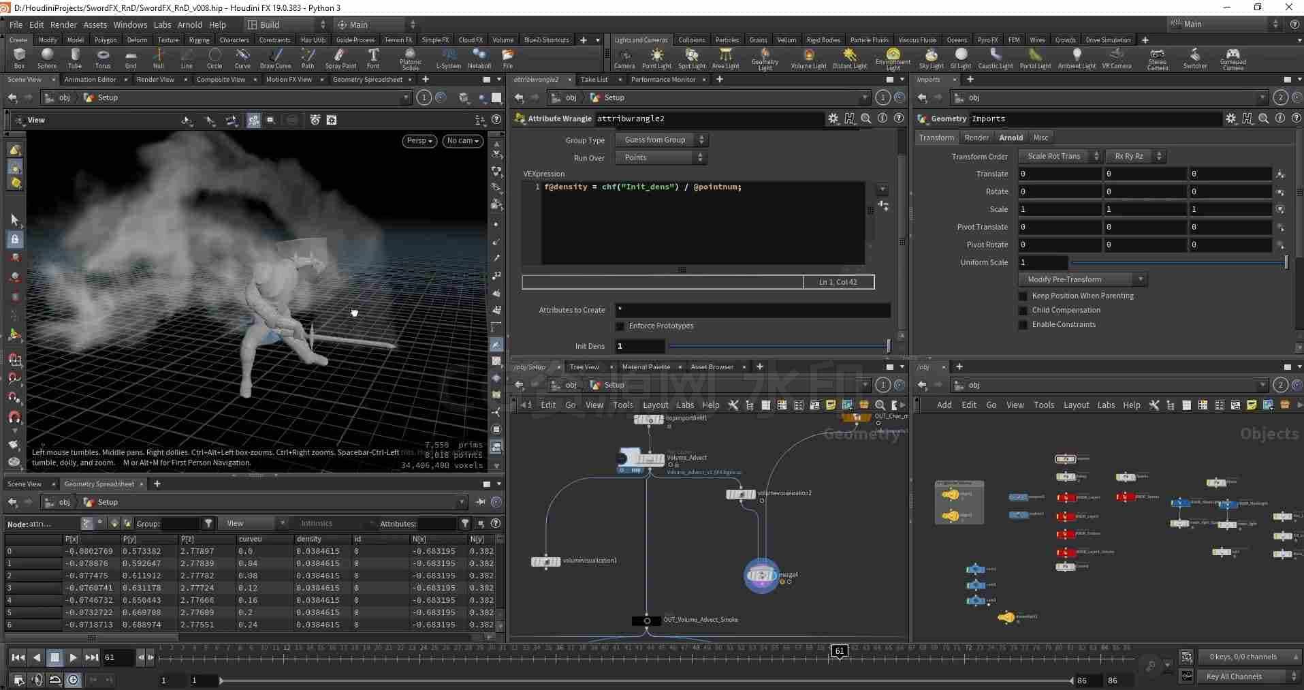Open the Modify Pre-Transform dropdown
This screenshot has width=1304, height=690.
(x=1083, y=279)
